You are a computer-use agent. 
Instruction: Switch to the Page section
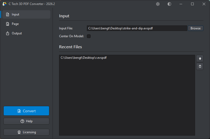[27, 24]
